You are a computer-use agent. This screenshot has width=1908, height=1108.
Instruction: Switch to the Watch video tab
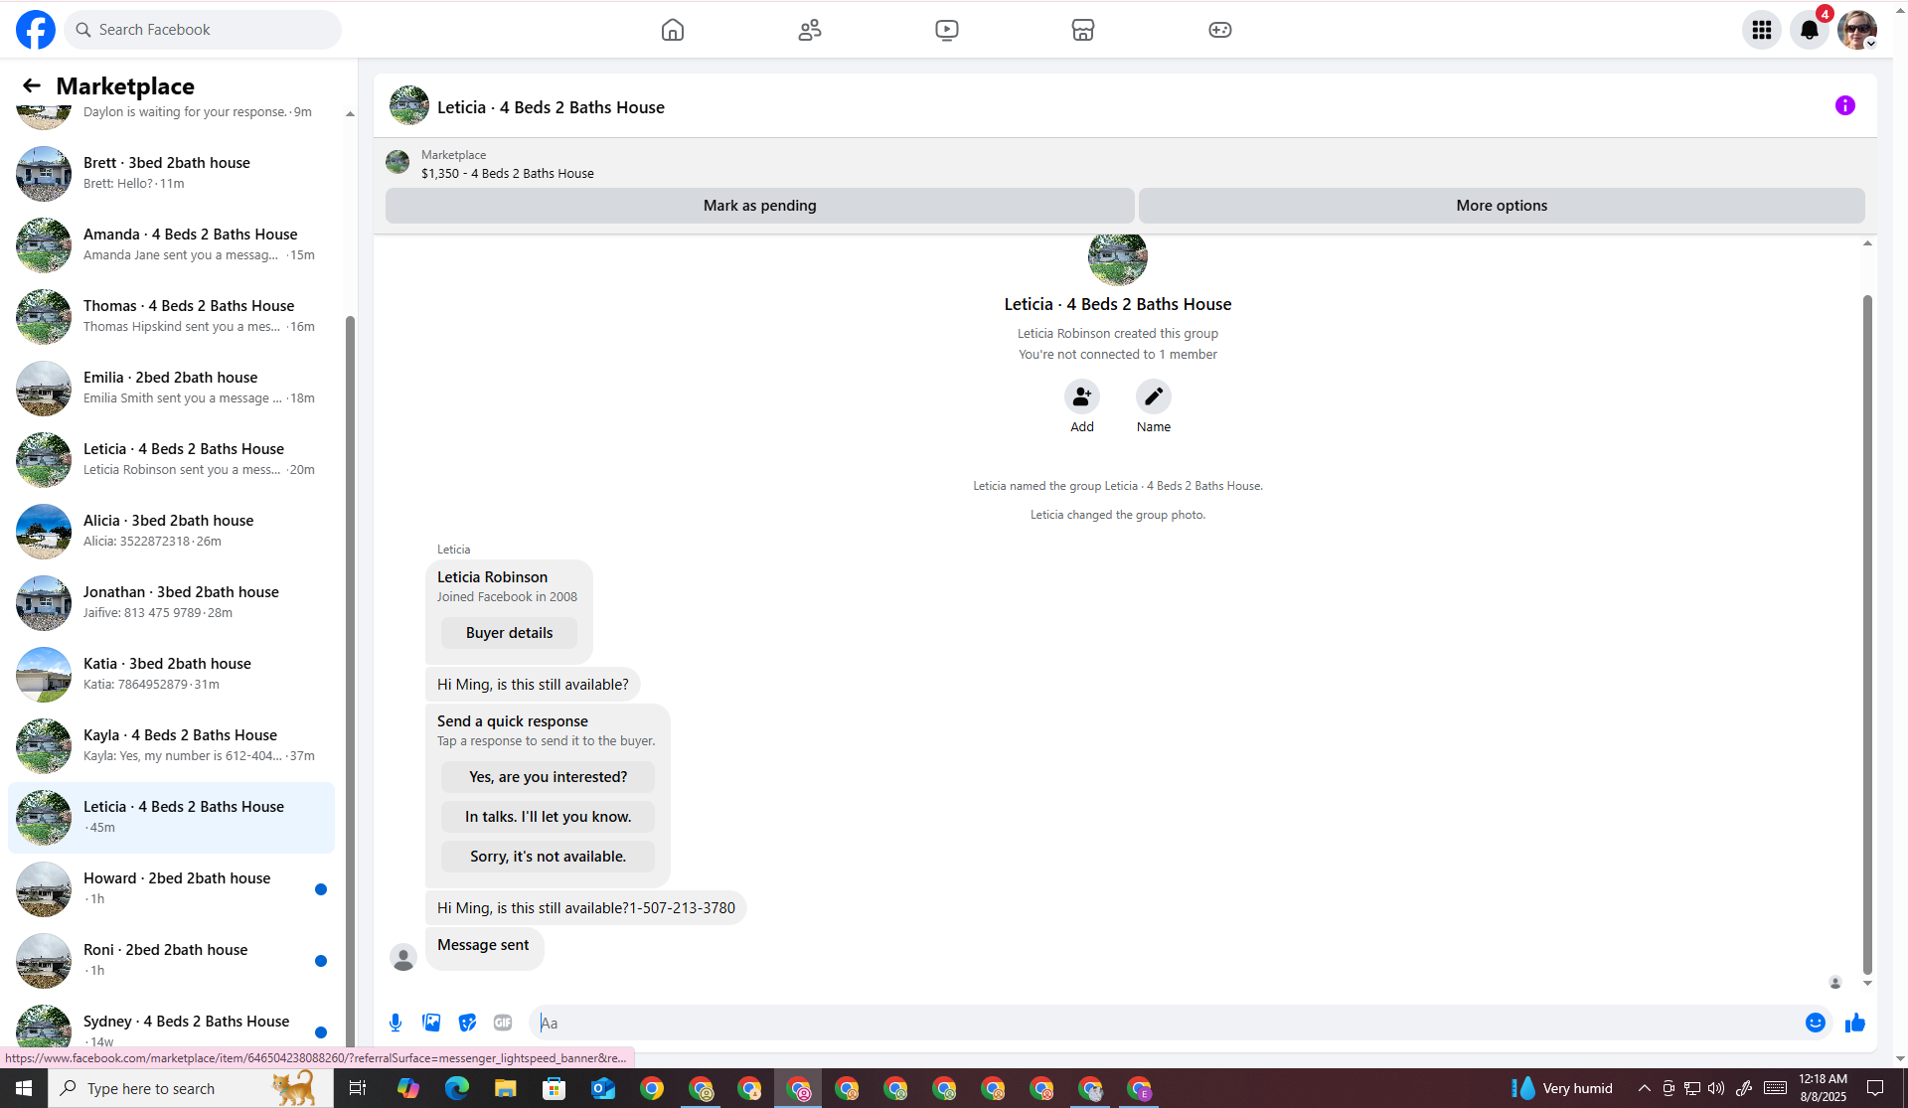tap(946, 30)
